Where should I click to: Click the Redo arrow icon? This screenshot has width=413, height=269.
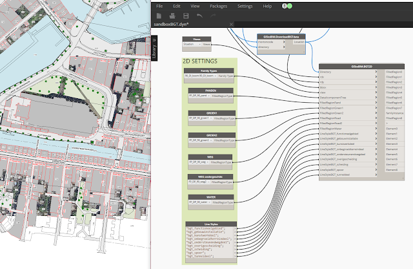(213, 16)
